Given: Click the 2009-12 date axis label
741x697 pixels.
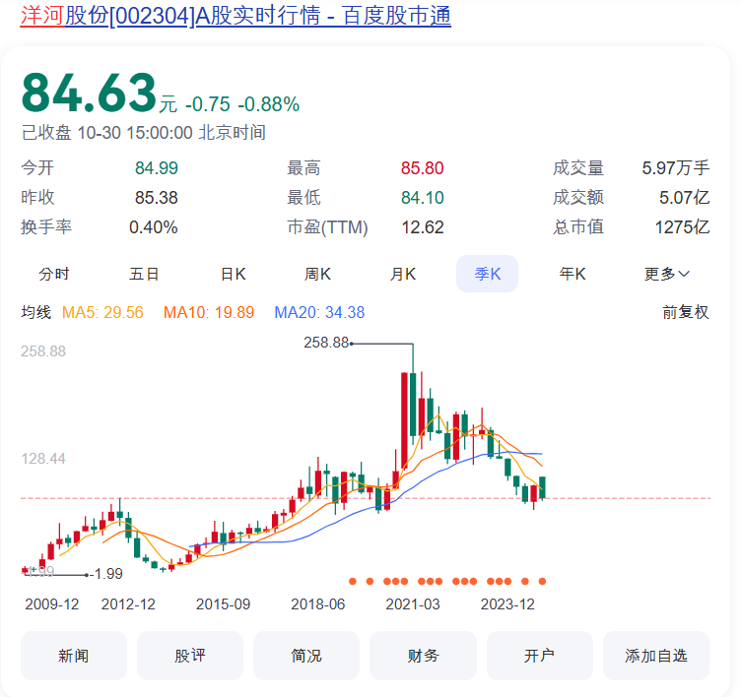Looking at the screenshot, I should pyautogui.click(x=52, y=604).
